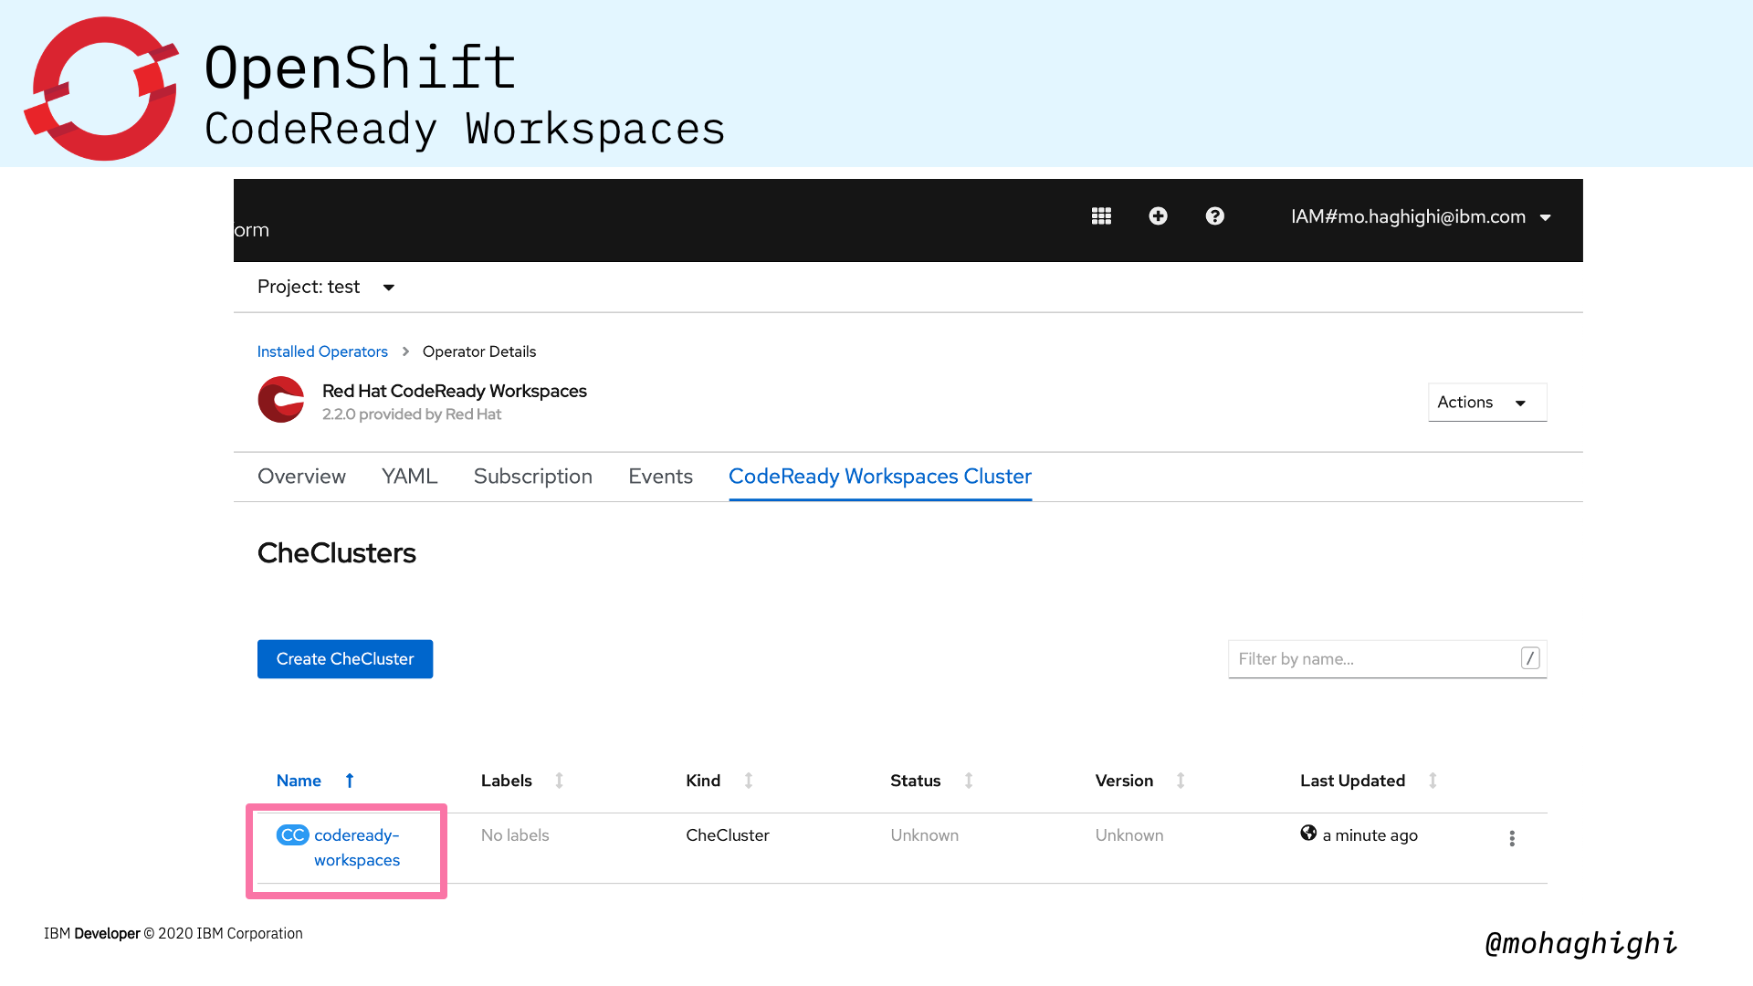Click the globe icon beside a minute ago
The image size is (1753, 986).
coord(1308,833)
